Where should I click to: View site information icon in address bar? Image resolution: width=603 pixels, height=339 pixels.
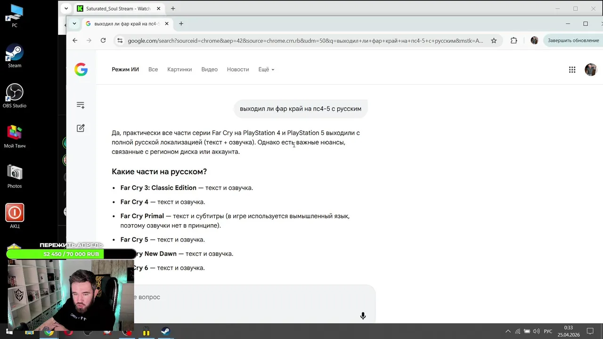tap(120, 40)
